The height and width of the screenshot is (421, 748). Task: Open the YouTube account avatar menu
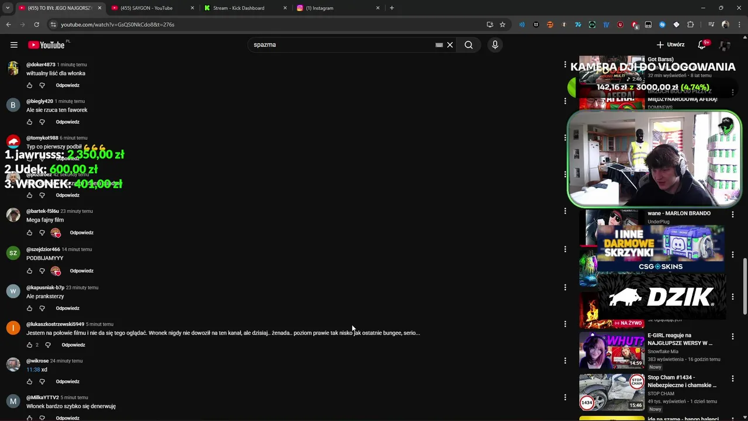(x=725, y=44)
